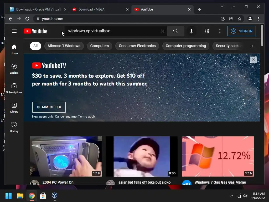Close the Oracle VM VirtualBox tab
This screenshot has width=269, height=202.
tap(65, 9)
